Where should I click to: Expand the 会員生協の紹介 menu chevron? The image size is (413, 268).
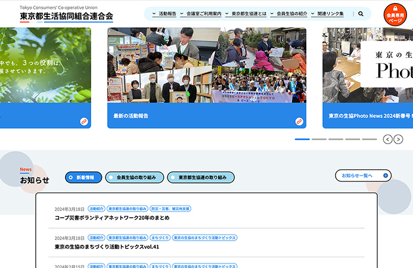[272, 14]
